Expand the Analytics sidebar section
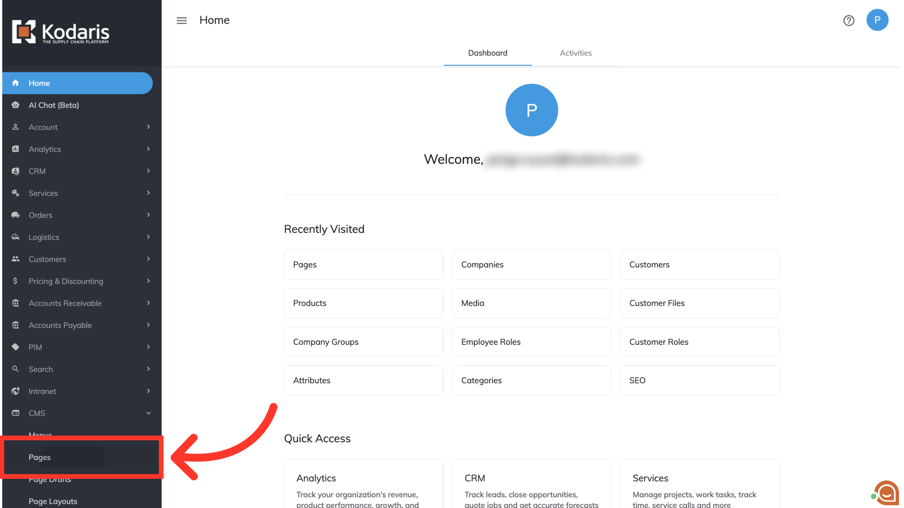This screenshot has height=508, width=904. [148, 149]
